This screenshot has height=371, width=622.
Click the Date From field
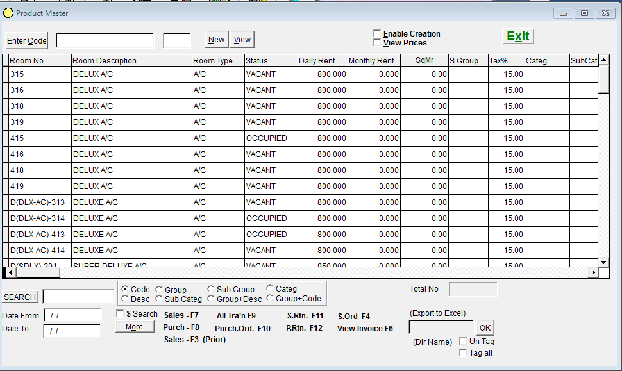[72, 315]
